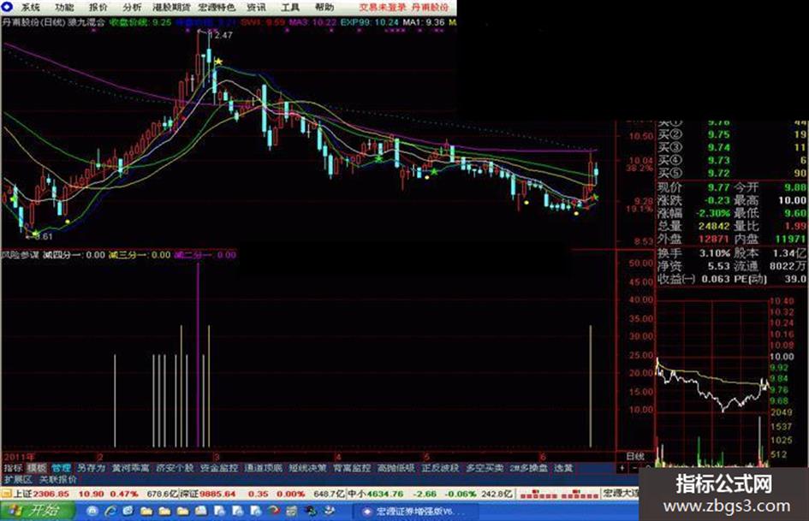This screenshot has width=809, height=521.
Task: Open the 帮助 menu
Action: click(x=324, y=7)
